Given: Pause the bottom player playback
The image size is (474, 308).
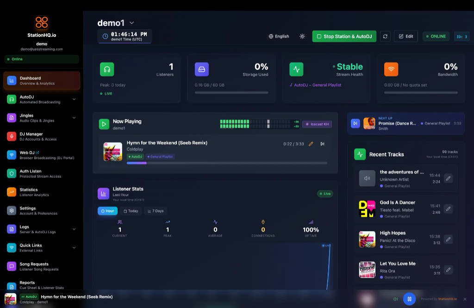Looking at the screenshot, I should click(409, 299).
